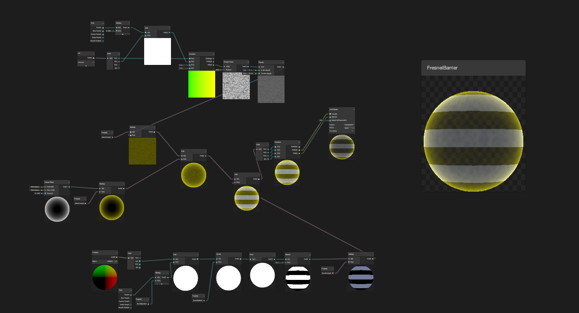
Task: Open the Surface dropdown showing Transparent
Action: [x=349, y=125]
